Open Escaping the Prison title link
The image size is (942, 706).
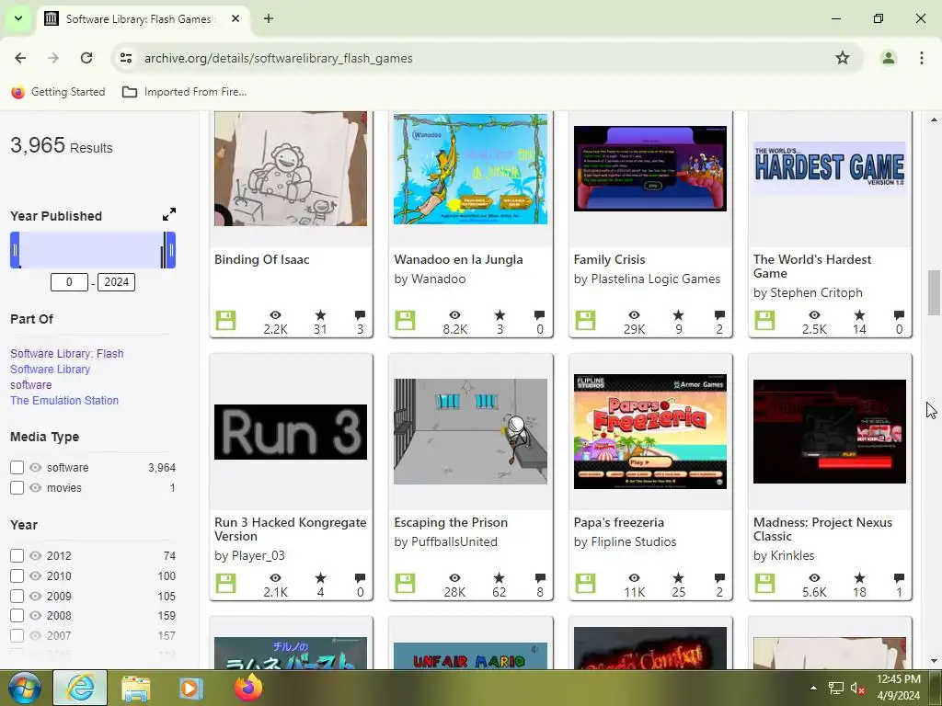tap(451, 523)
